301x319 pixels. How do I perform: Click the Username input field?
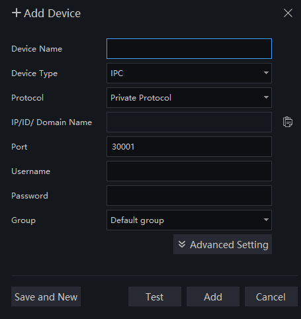pos(189,171)
